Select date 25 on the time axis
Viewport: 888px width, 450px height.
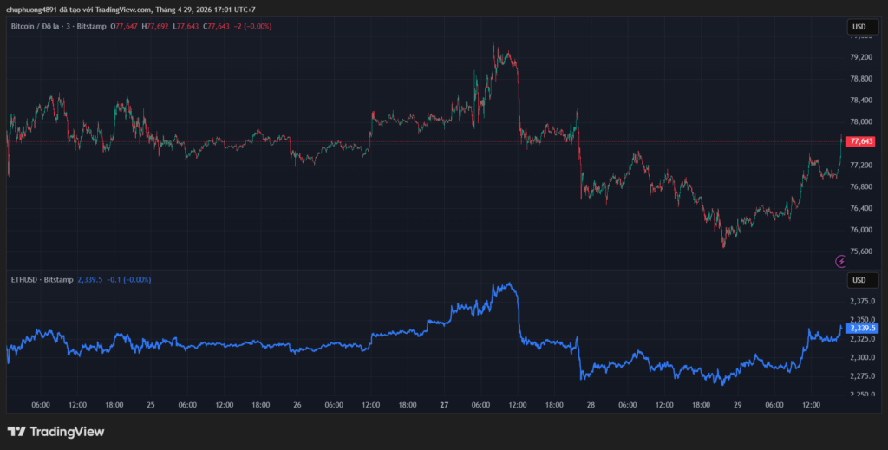[x=151, y=405]
